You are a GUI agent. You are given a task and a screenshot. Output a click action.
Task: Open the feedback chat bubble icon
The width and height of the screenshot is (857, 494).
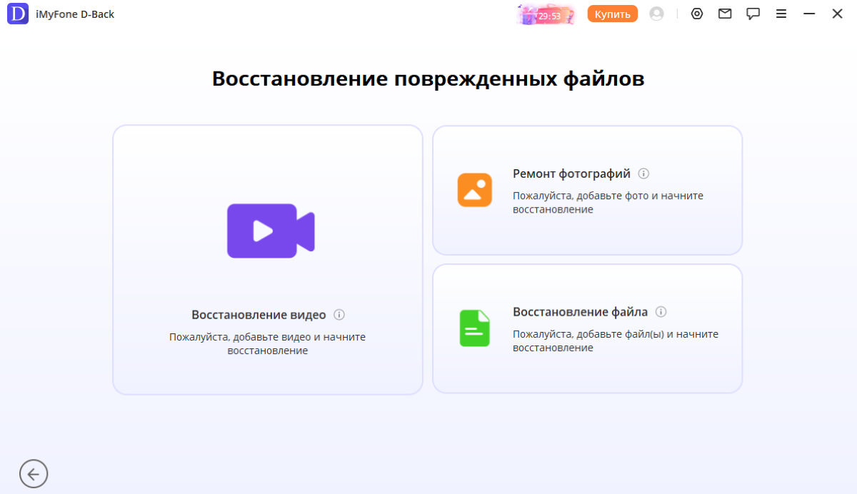(x=753, y=13)
